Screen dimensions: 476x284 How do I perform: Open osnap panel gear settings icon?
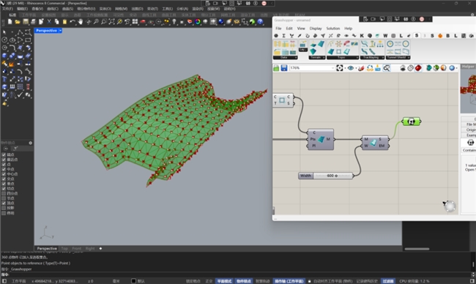coord(30,143)
